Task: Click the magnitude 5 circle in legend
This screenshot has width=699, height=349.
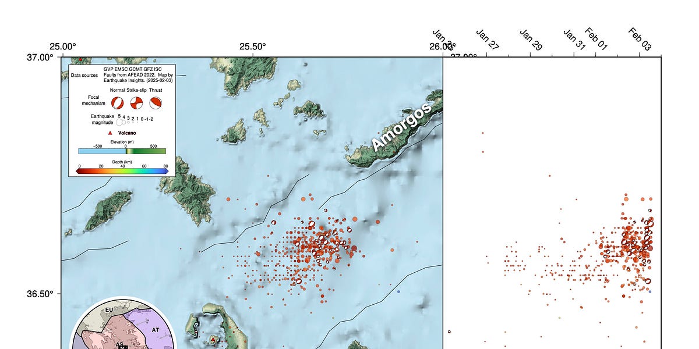Action: tap(119, 122)
